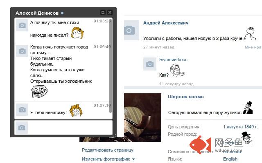The image size is (262, 163).
Task: Open Бывший босс profile link
Action: coord(173,60)
